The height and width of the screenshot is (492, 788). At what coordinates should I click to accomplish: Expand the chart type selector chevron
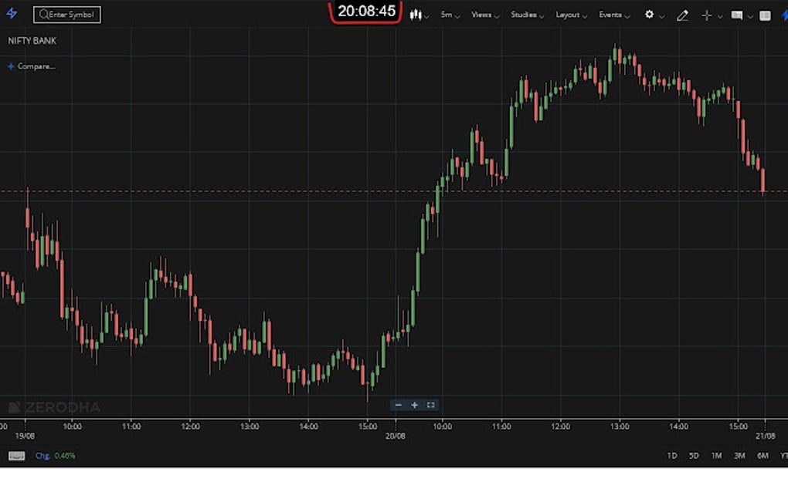click(426, 15)
